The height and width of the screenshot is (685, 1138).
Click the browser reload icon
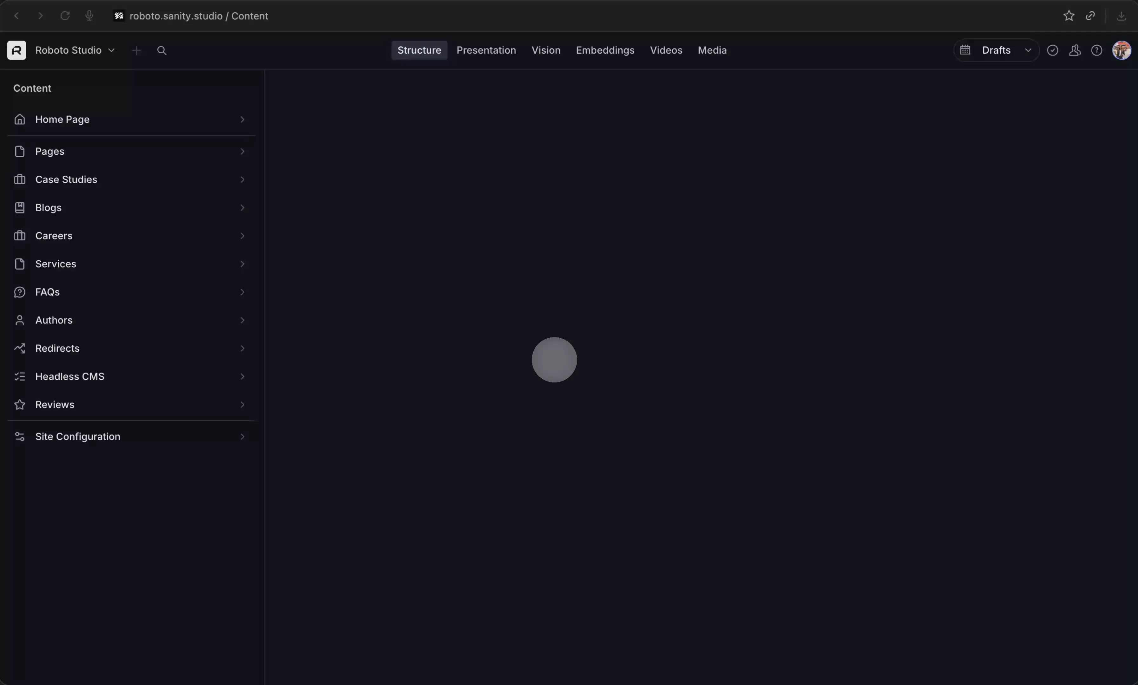65,16
